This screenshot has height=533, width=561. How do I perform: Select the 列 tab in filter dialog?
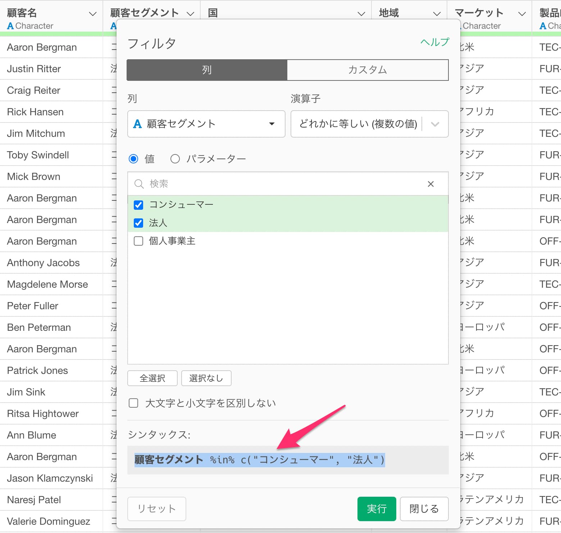(x=207, y=70)
